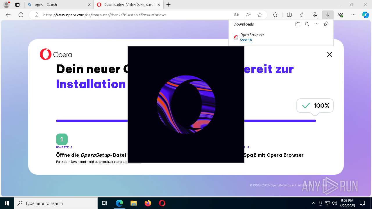The width and height of the screenshot is (372, 209).
Task: Open Microsoft Edge from taskbar
Action: (x=119, y=203)
